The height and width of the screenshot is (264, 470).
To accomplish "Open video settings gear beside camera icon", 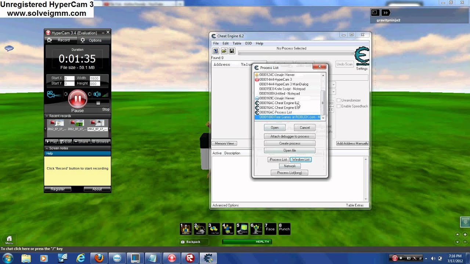I will [66, 94].
